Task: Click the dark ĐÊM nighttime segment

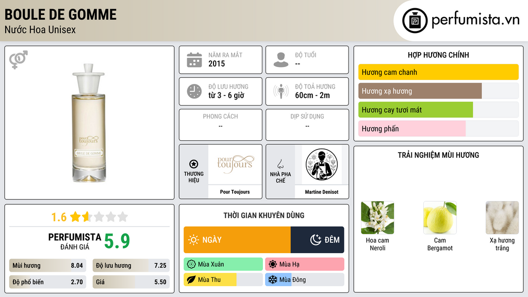Action: [x=317, y=240]
